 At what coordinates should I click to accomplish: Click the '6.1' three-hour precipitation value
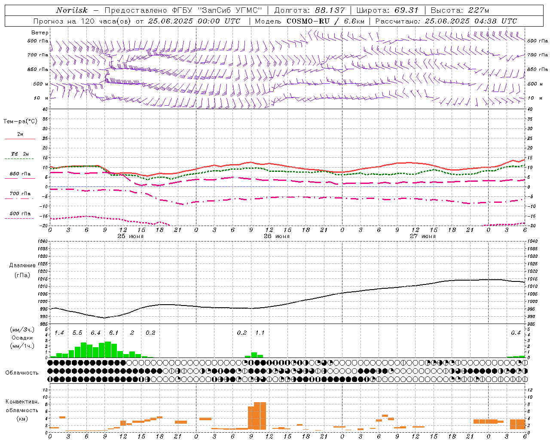coord(114,333)
